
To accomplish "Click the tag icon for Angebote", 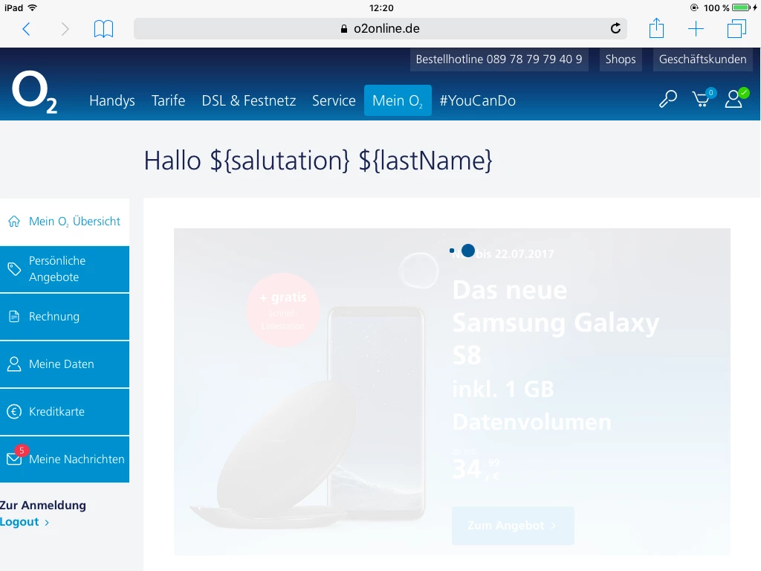I will coord(14,269).
